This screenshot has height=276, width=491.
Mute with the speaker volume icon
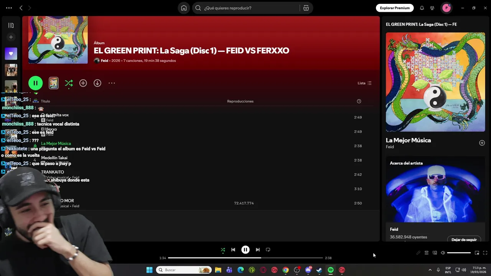click(443, 253)
